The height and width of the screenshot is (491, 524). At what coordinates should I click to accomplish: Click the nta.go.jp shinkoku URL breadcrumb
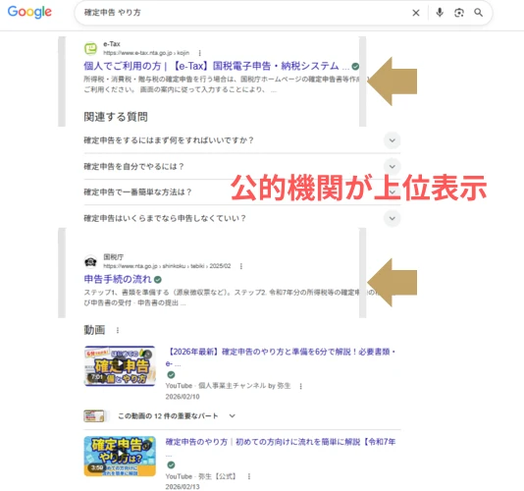(x=167, y=266)
